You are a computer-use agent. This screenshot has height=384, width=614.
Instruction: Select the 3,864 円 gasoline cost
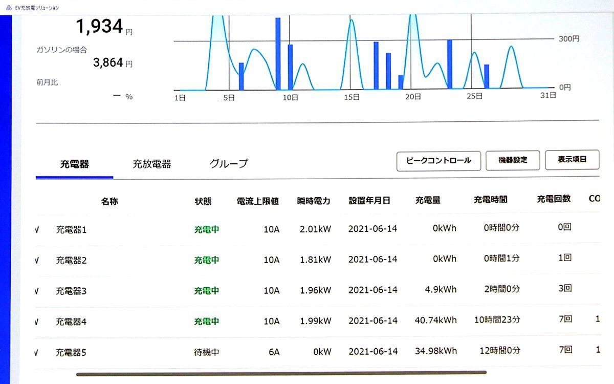pyautogui.click(x=113, y=63)
